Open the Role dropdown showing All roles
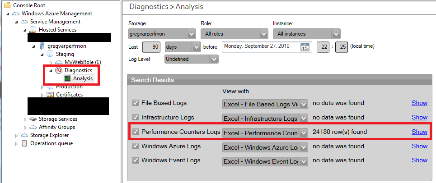The width and height of the screenshot is (436, 183). (x=234, y=34)
